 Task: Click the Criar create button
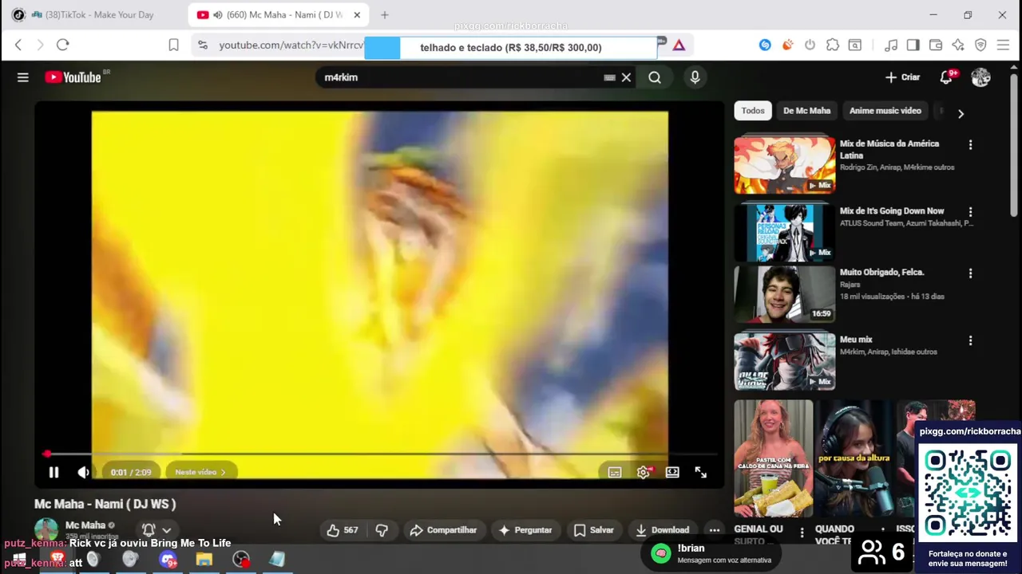902,77
